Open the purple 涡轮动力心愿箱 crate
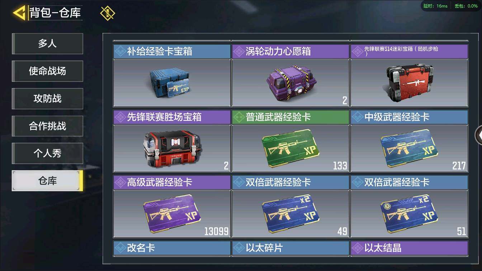 point(290,75)
